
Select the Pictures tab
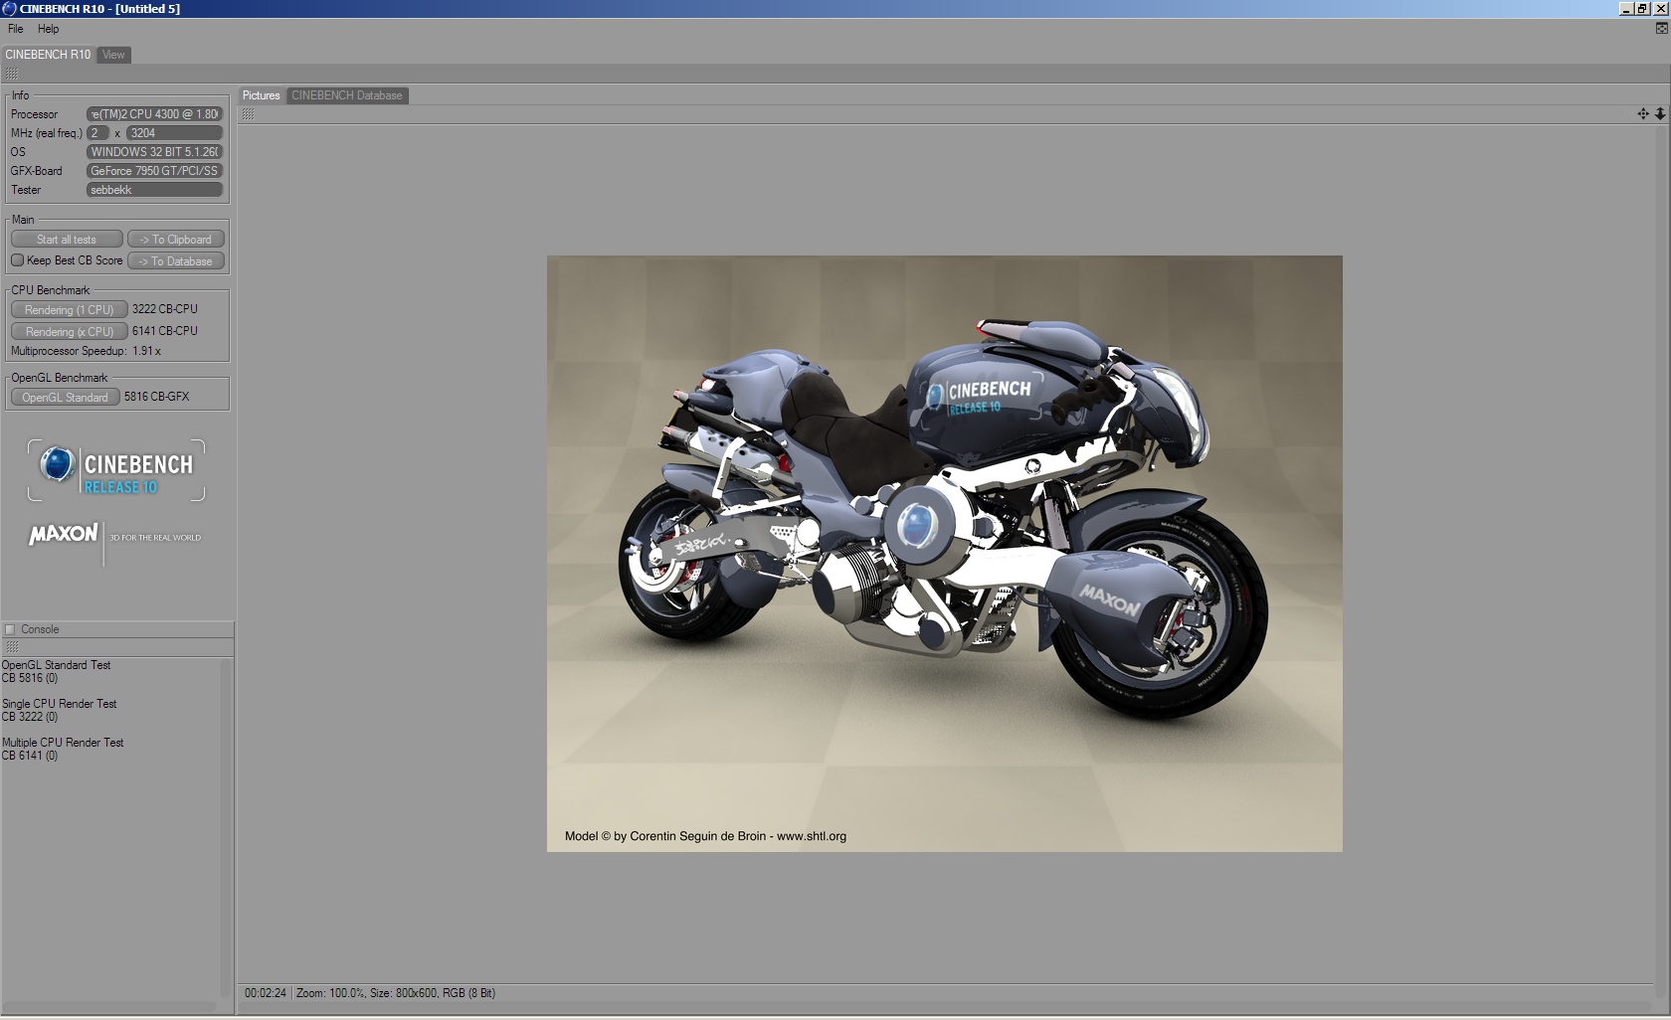pyautogui.click(x=262, y=95)
